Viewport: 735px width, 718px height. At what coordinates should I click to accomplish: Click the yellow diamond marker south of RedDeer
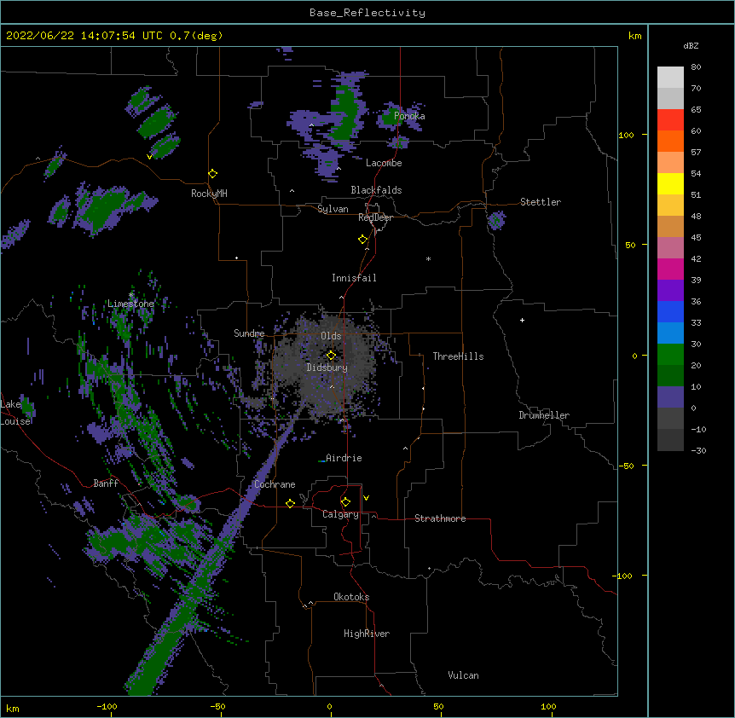(x=363, y=240)
